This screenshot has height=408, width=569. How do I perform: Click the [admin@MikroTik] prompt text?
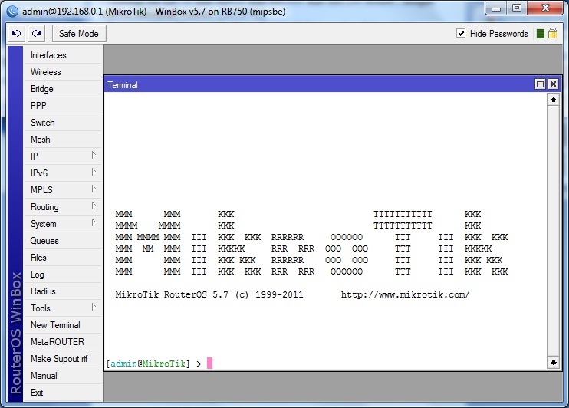point(148,364)
